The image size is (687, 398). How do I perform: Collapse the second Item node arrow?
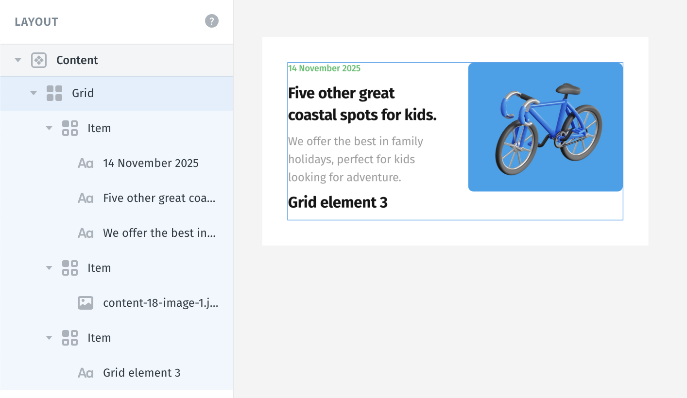pos(49,268)
